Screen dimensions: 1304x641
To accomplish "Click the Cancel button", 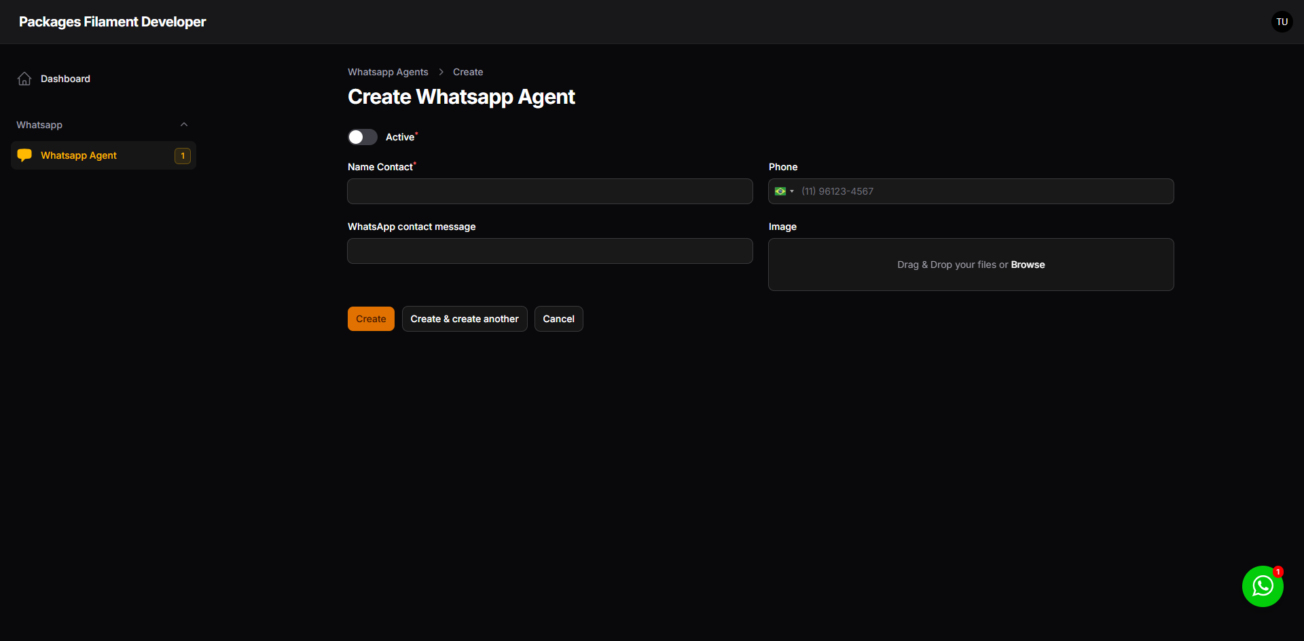I will [558, 318].
